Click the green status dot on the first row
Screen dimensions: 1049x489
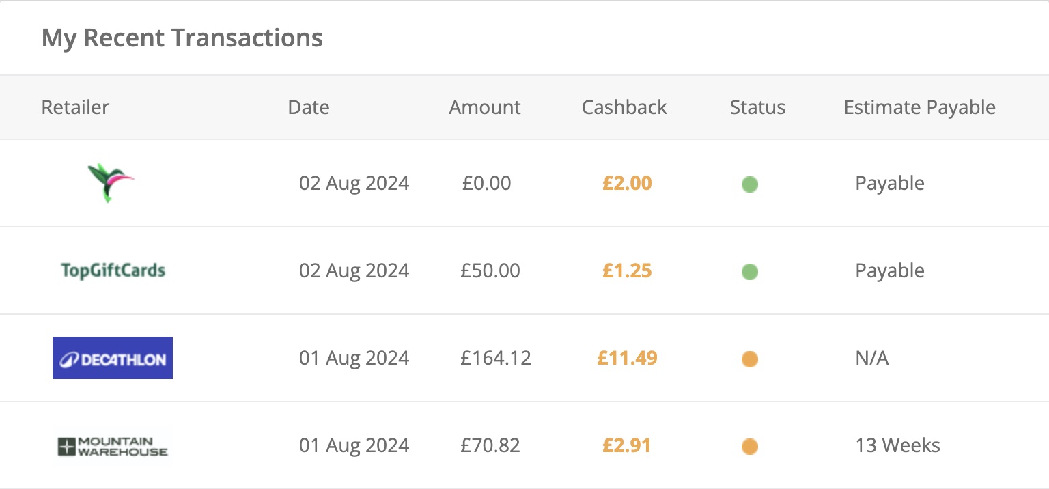coord(749,184)
